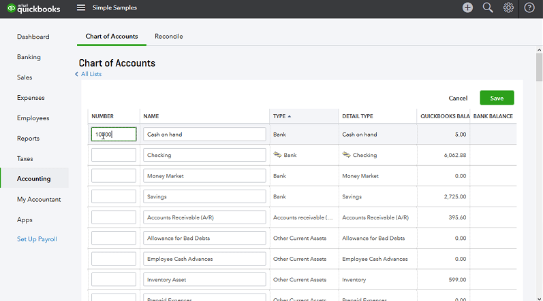
Task: Open Dashboard in the sidebar
Action: click(33, 37)
